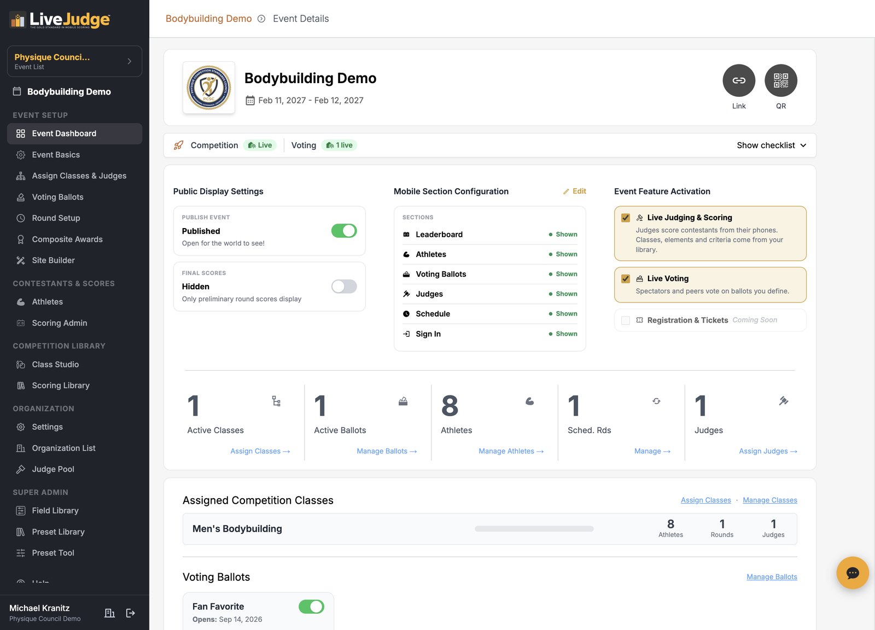Click the Bodybuilding Demo event logo

tap(209, 87)
